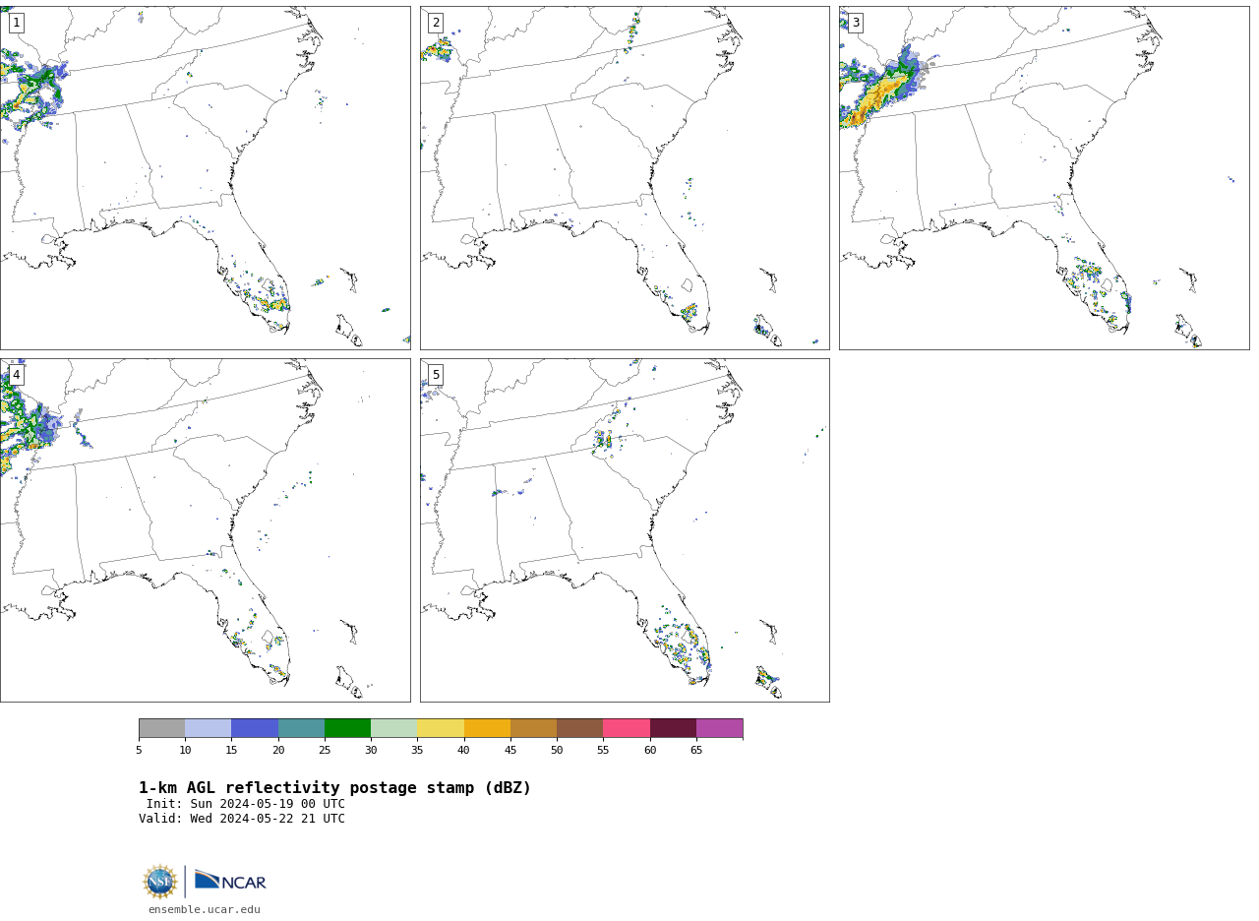The image size is (1259, 921).
Task: Click the panel number 2 label
Action: pos(436,23)
